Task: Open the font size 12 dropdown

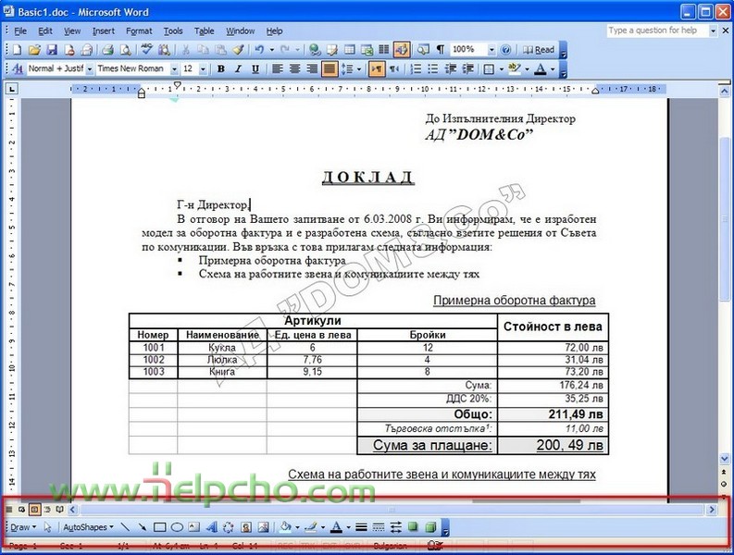Action: tap(203, 69)
